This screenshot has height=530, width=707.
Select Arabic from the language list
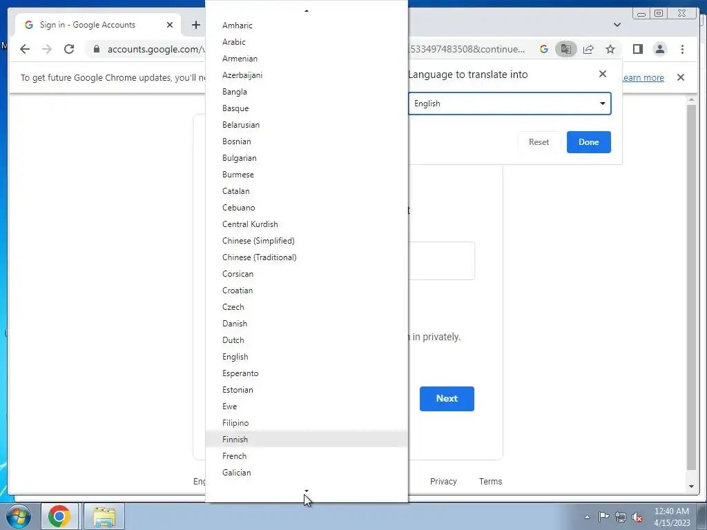pos(307,42)
